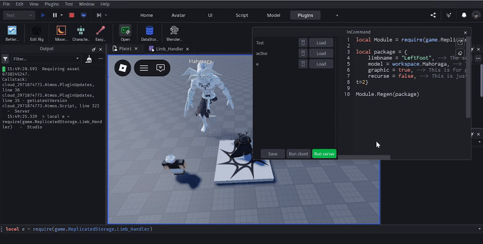Image resolution: width=483 pixels, height=244 pixels.
Task: Pause the running simulation
Action: 55,15
